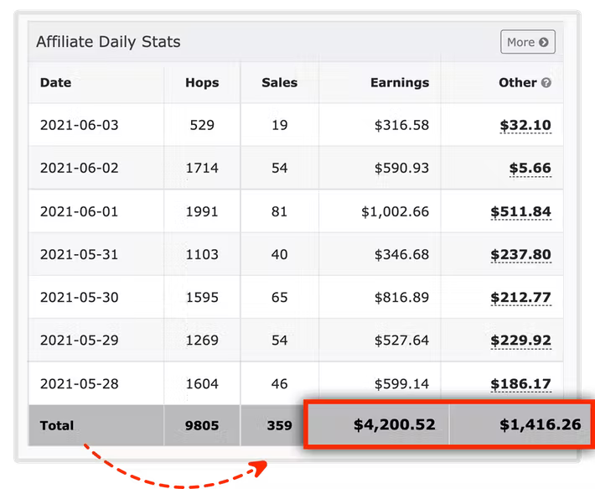Screen dimensions: 595x489
Task: Click the $1,002.66 earnings cell
Action: point(380,211)
